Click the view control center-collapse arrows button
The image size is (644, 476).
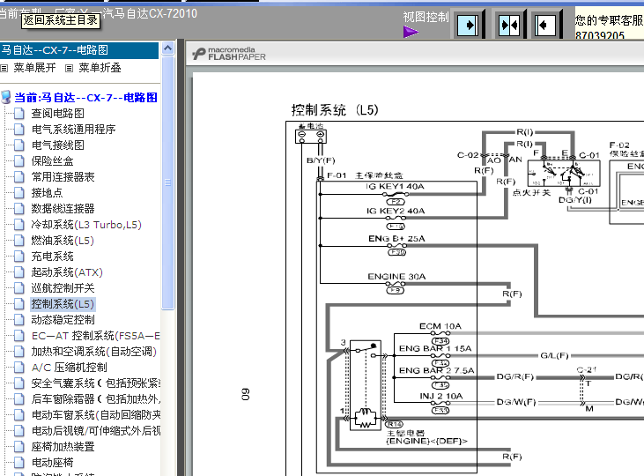point(509,26)
